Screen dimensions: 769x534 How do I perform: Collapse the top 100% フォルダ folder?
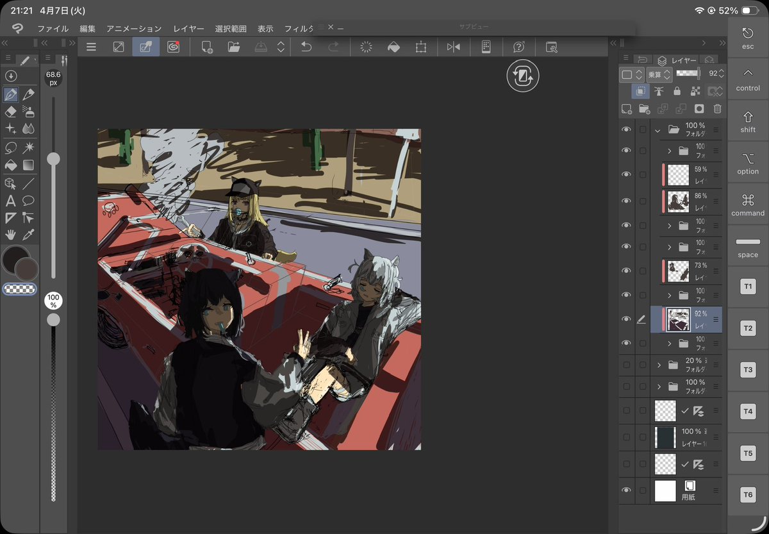[657, 129]
